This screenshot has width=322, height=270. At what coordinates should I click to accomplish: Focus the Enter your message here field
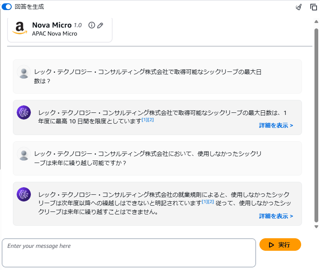(129, 253)
